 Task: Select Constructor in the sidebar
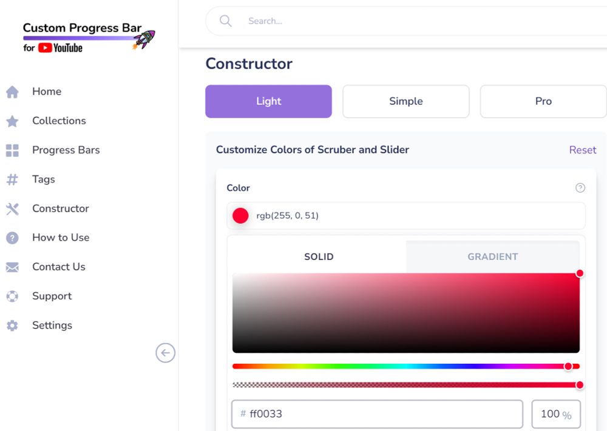pos(60,209)
